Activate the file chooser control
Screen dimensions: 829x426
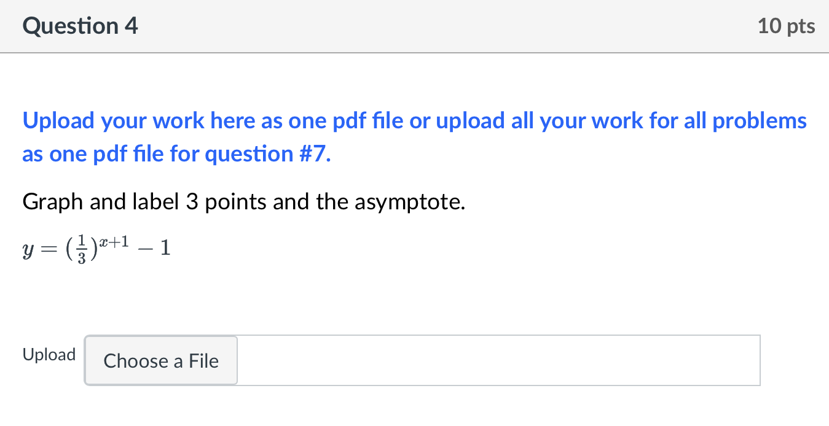coord(160,361)
